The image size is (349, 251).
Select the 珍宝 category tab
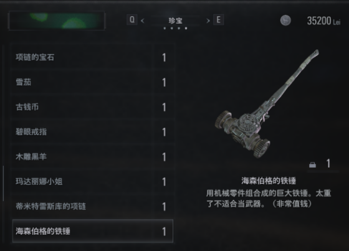(x=175, y=21)
